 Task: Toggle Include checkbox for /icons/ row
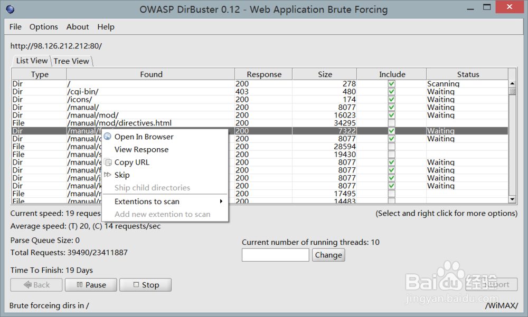point(391,99)
